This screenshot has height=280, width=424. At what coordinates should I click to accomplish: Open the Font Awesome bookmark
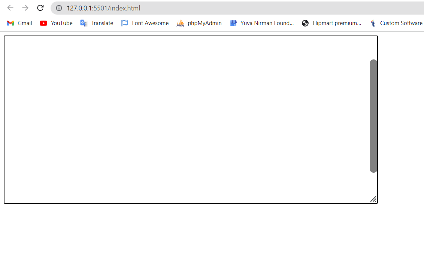(145, 23)
